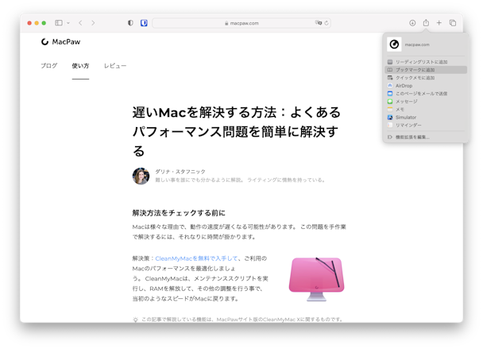Image resolution: width=483 pixels, height=349 pixels.
Task: Open the ブログ tab
Action: 49,66
